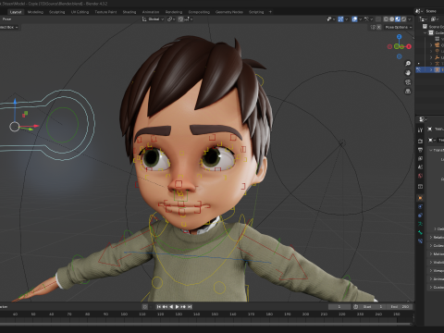
Task: Open the World properties tab icon
Action: click(x=420, y=176)
